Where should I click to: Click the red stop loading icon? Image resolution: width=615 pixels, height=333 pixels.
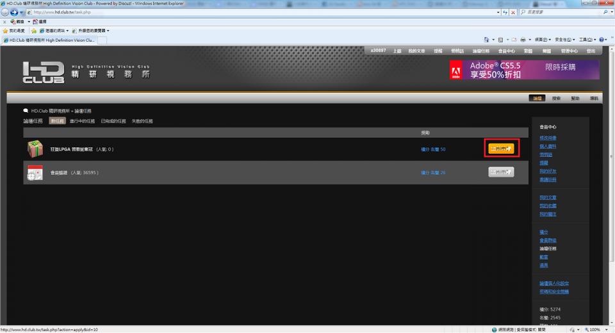pyautogui.click(x=514, y=13)
